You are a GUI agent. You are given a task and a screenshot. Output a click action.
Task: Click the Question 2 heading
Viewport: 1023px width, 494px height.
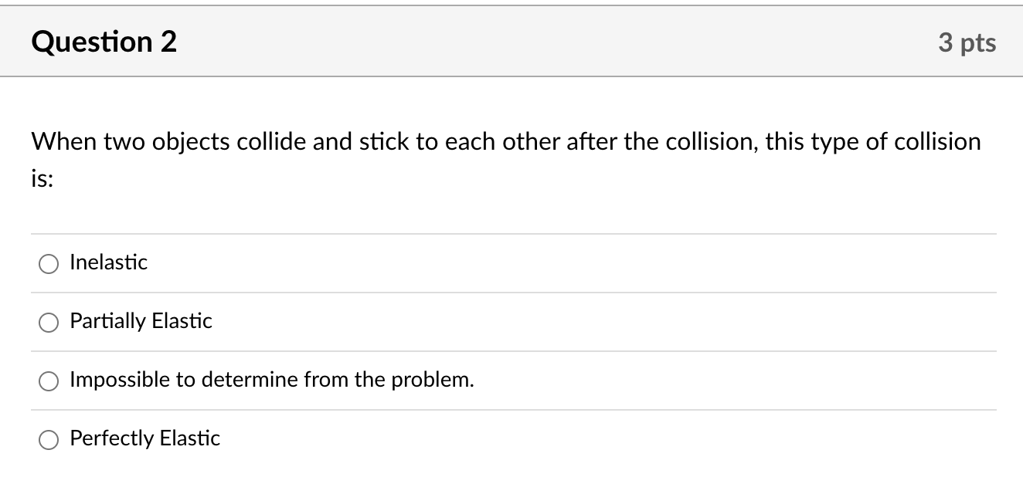pos(104,42)
